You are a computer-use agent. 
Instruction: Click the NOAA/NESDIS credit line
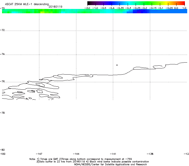110,164
